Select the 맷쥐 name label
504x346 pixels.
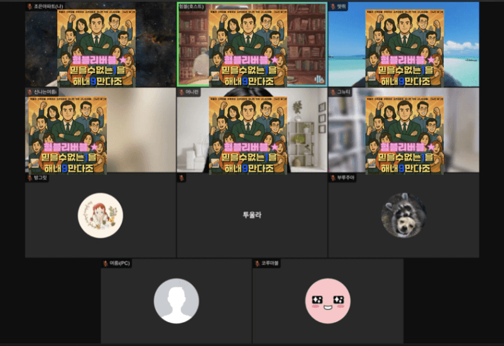(x=341, y=6)
